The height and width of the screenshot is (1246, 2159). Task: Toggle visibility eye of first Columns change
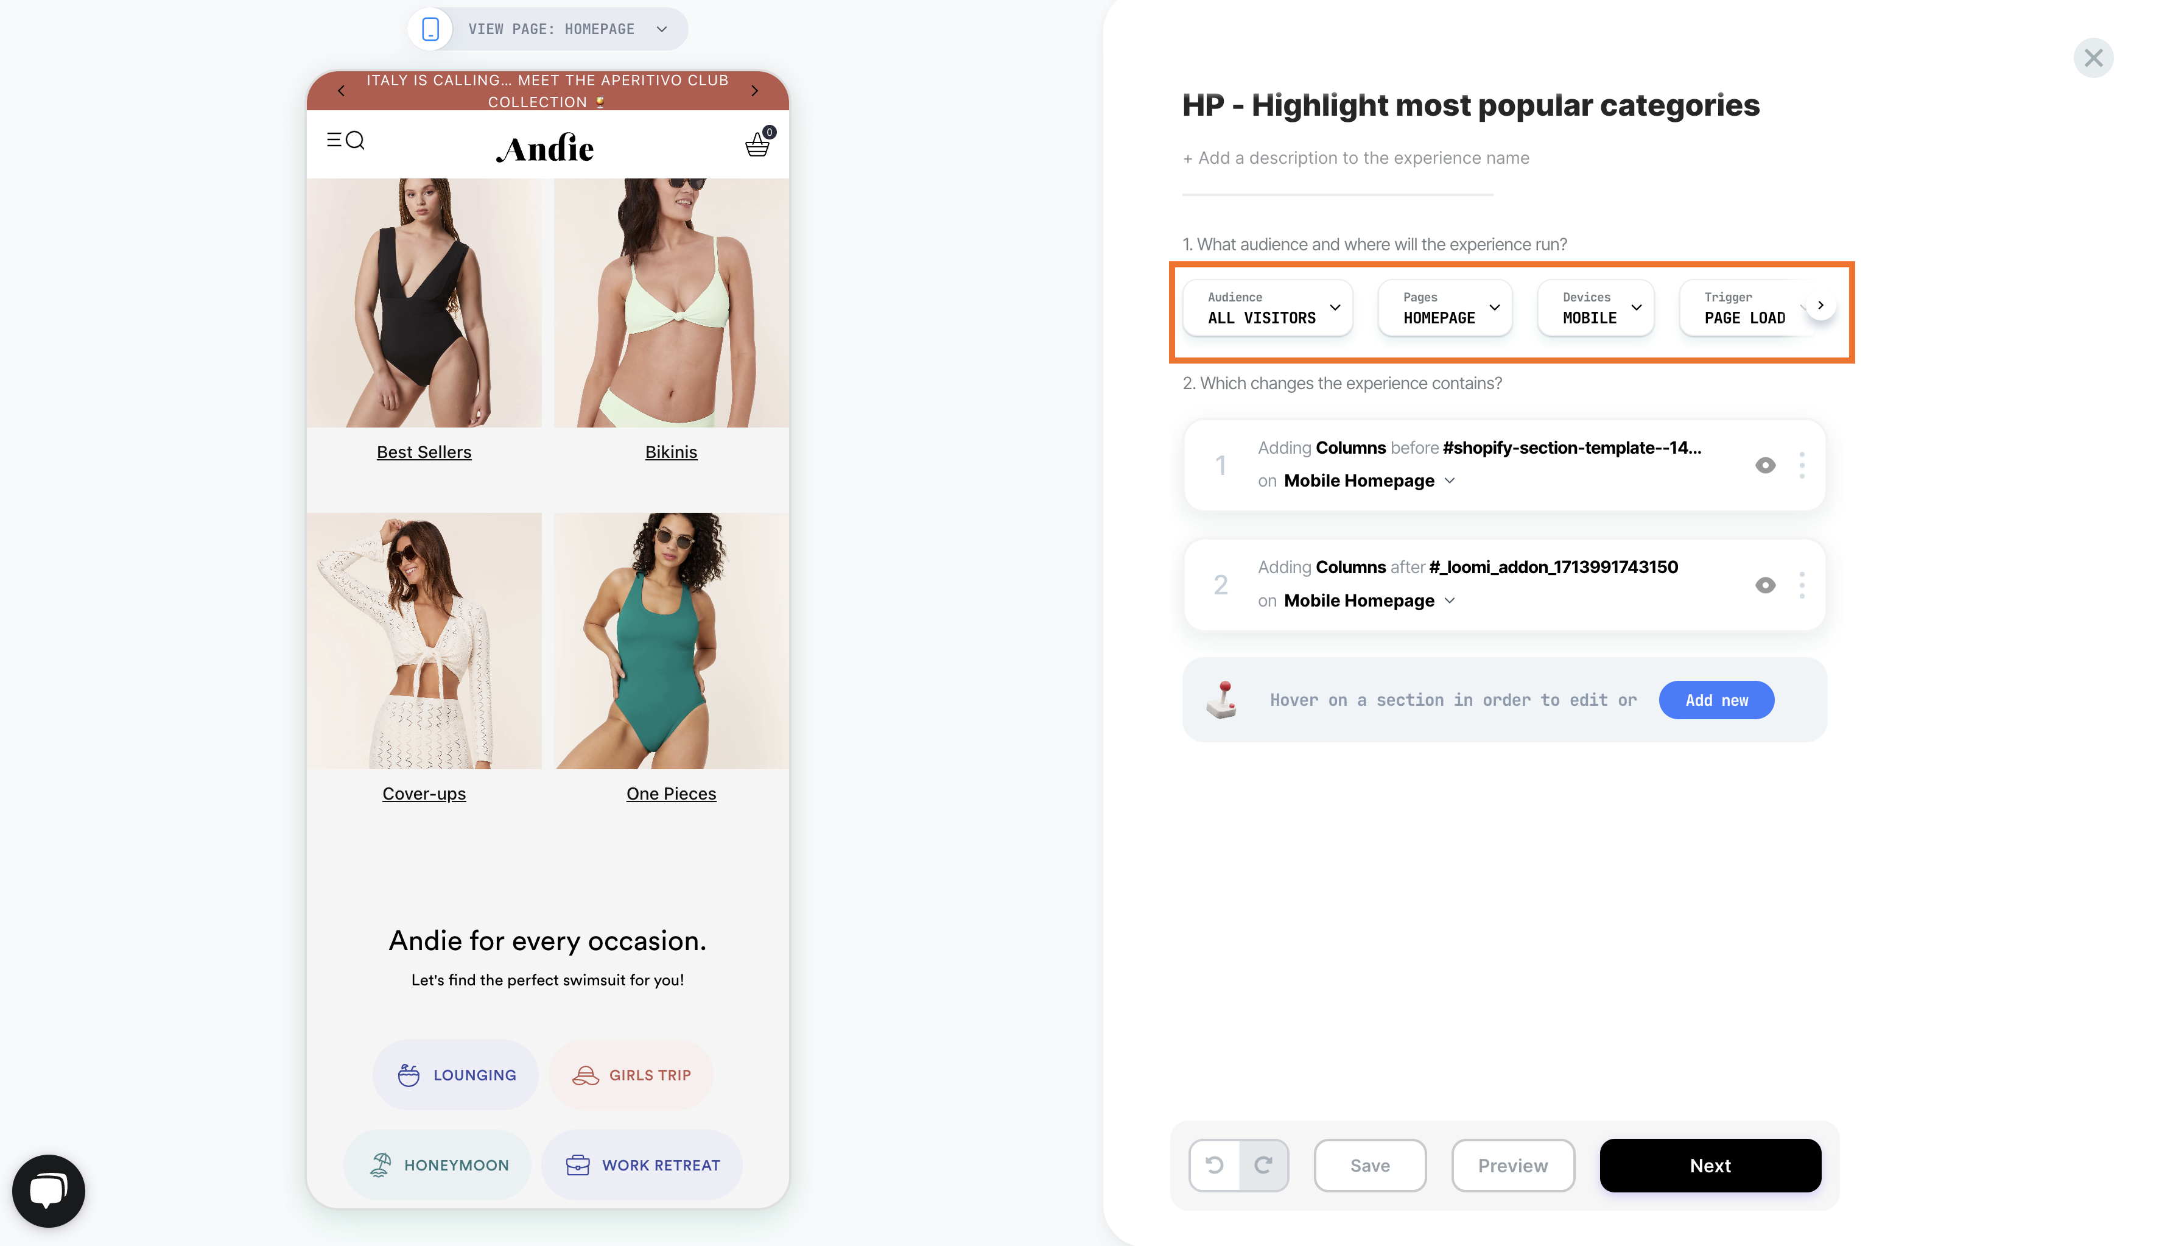click(1764, 465)
